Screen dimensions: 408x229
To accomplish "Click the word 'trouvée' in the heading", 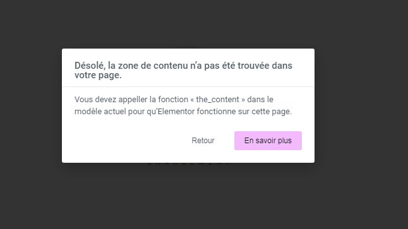I will (253, 66).
